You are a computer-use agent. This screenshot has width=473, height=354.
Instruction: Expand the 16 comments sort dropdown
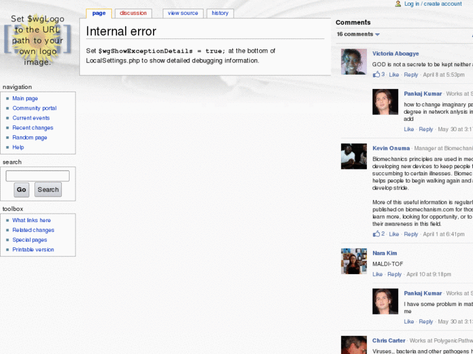[358, 34]
